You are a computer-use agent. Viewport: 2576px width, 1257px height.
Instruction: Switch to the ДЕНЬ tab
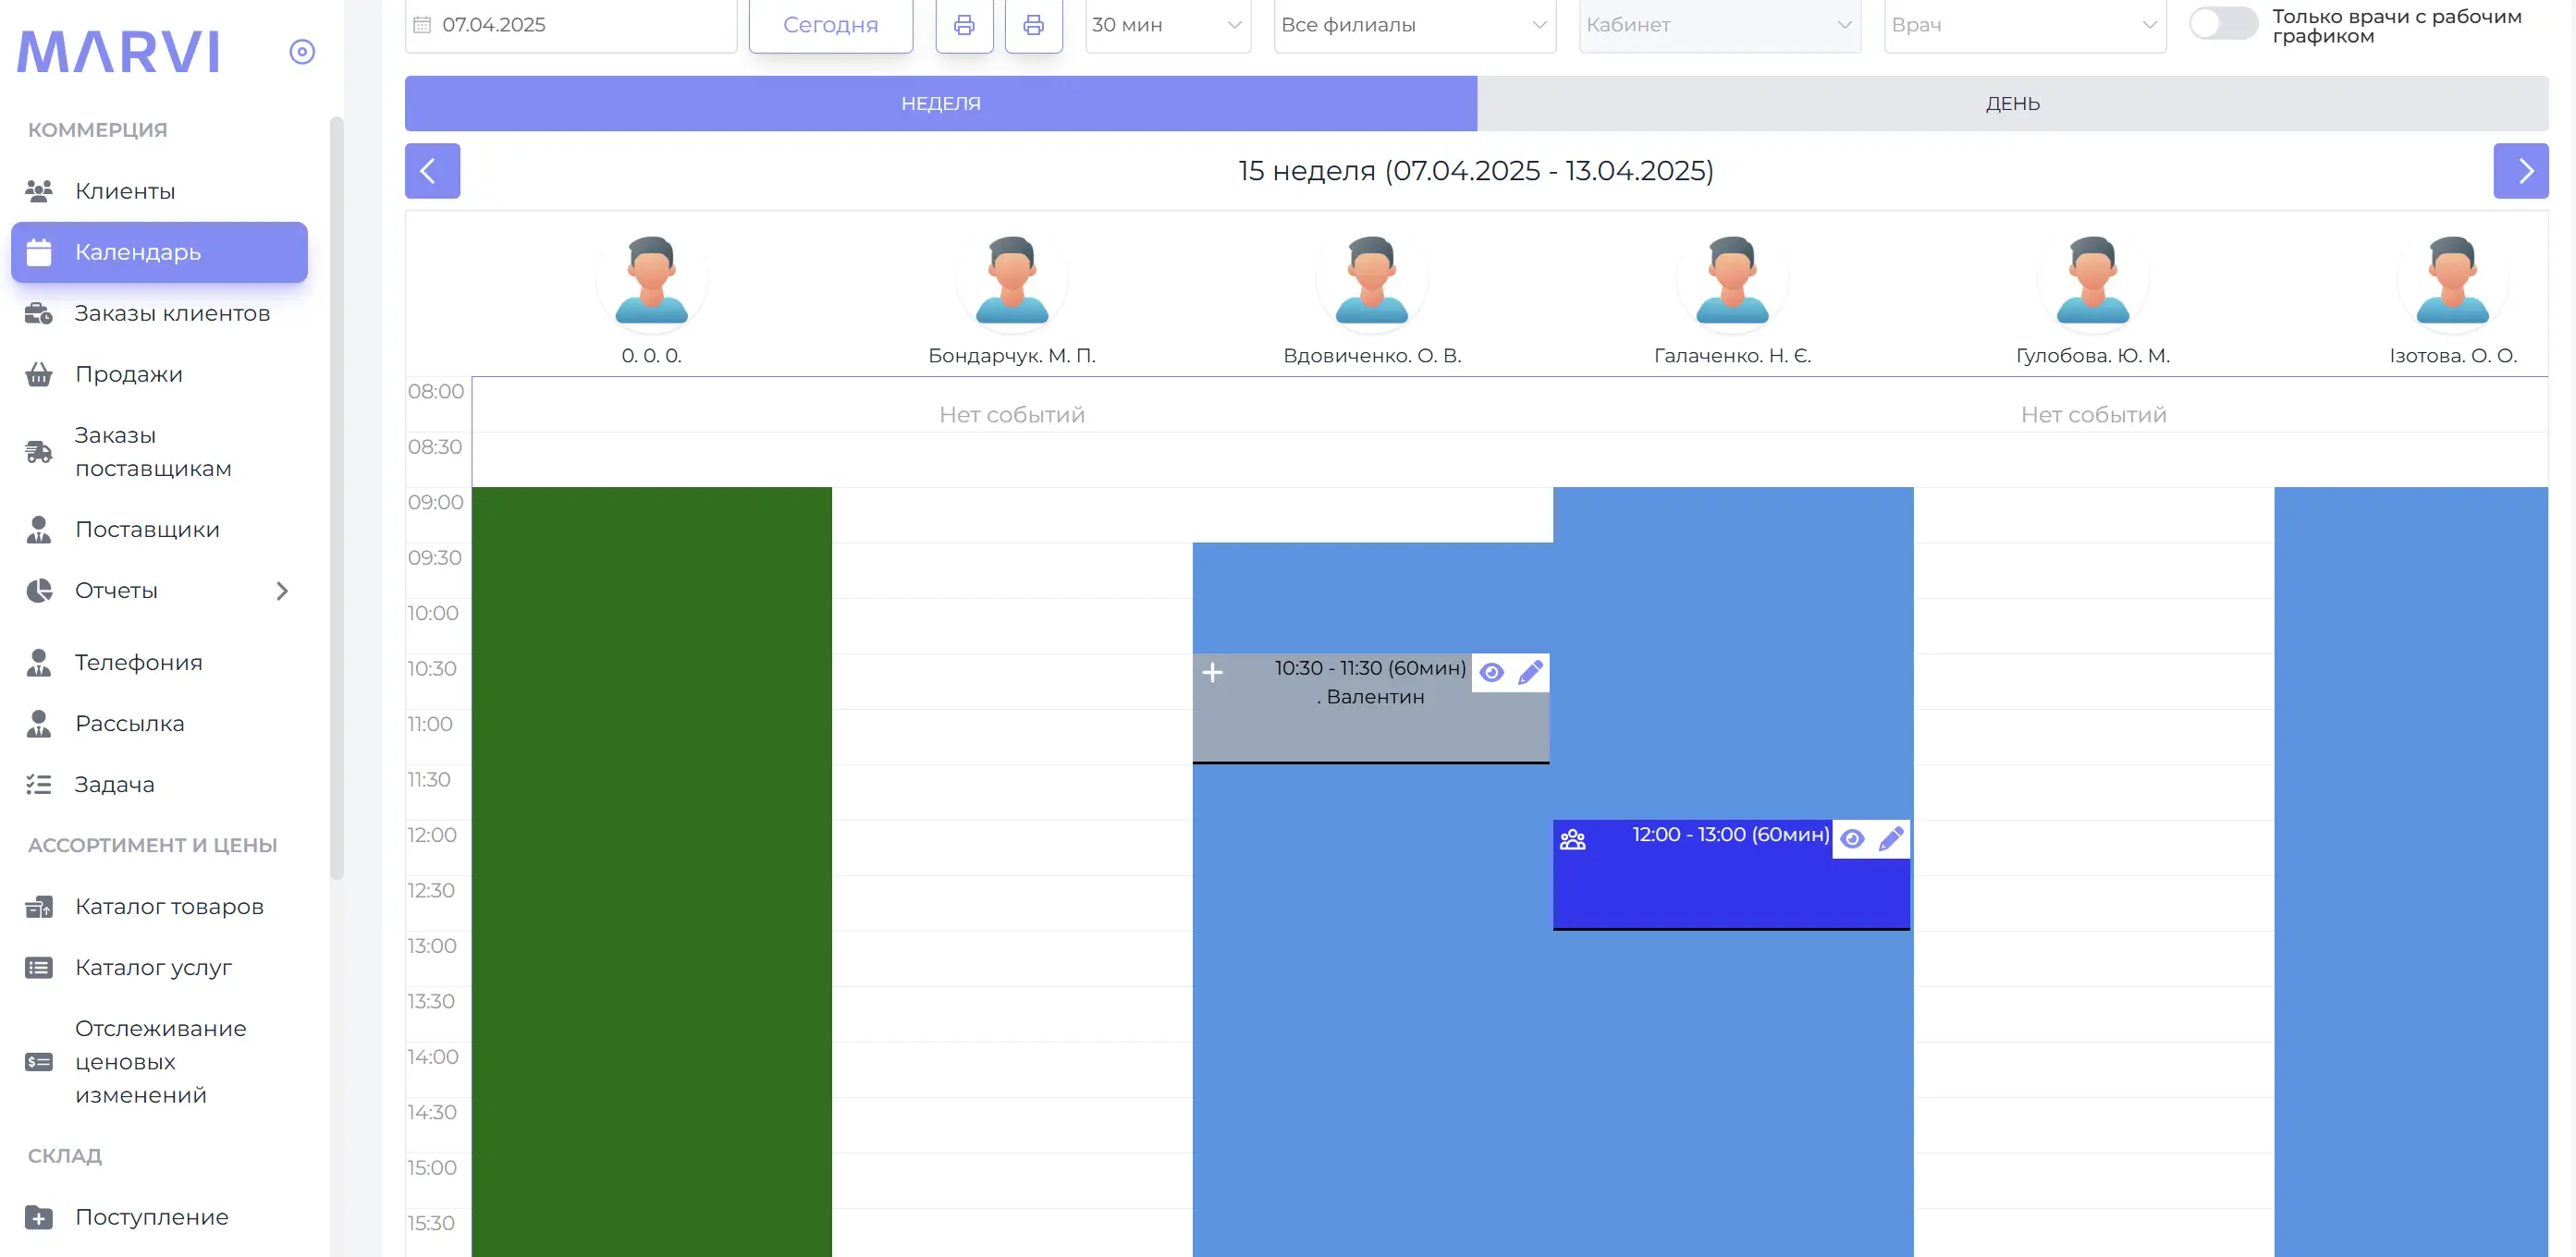2013,103
